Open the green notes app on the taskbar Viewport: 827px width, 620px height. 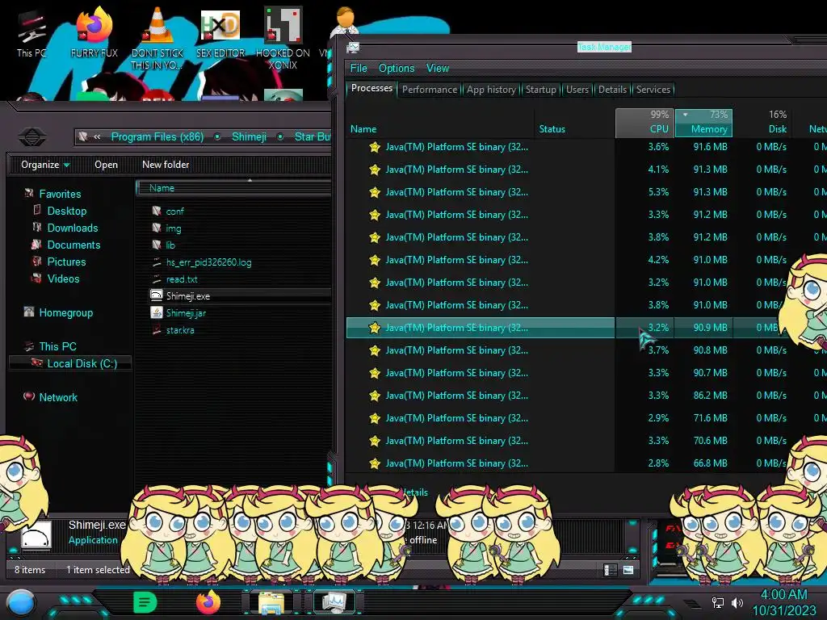(145, 602)
